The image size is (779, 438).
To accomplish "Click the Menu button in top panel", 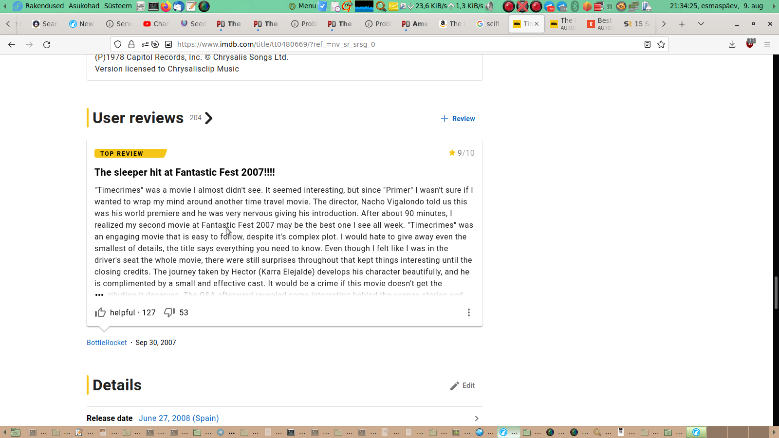I will pos(302,6).
